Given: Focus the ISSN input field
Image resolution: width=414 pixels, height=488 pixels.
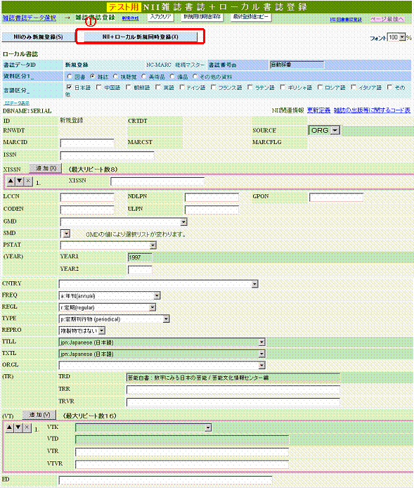Looking at the screenshot, I should coord(107,155).
